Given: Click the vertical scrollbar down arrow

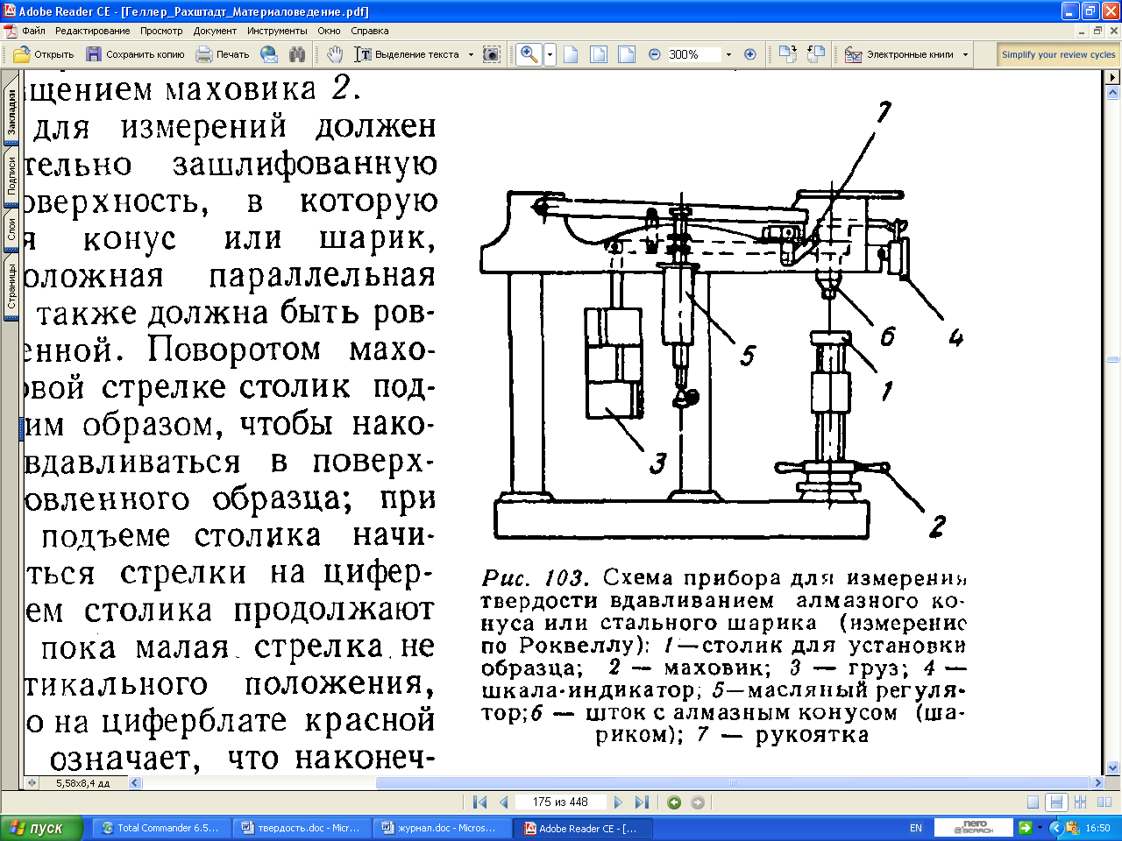Looking at the screenshot, I should [1113, 767].
